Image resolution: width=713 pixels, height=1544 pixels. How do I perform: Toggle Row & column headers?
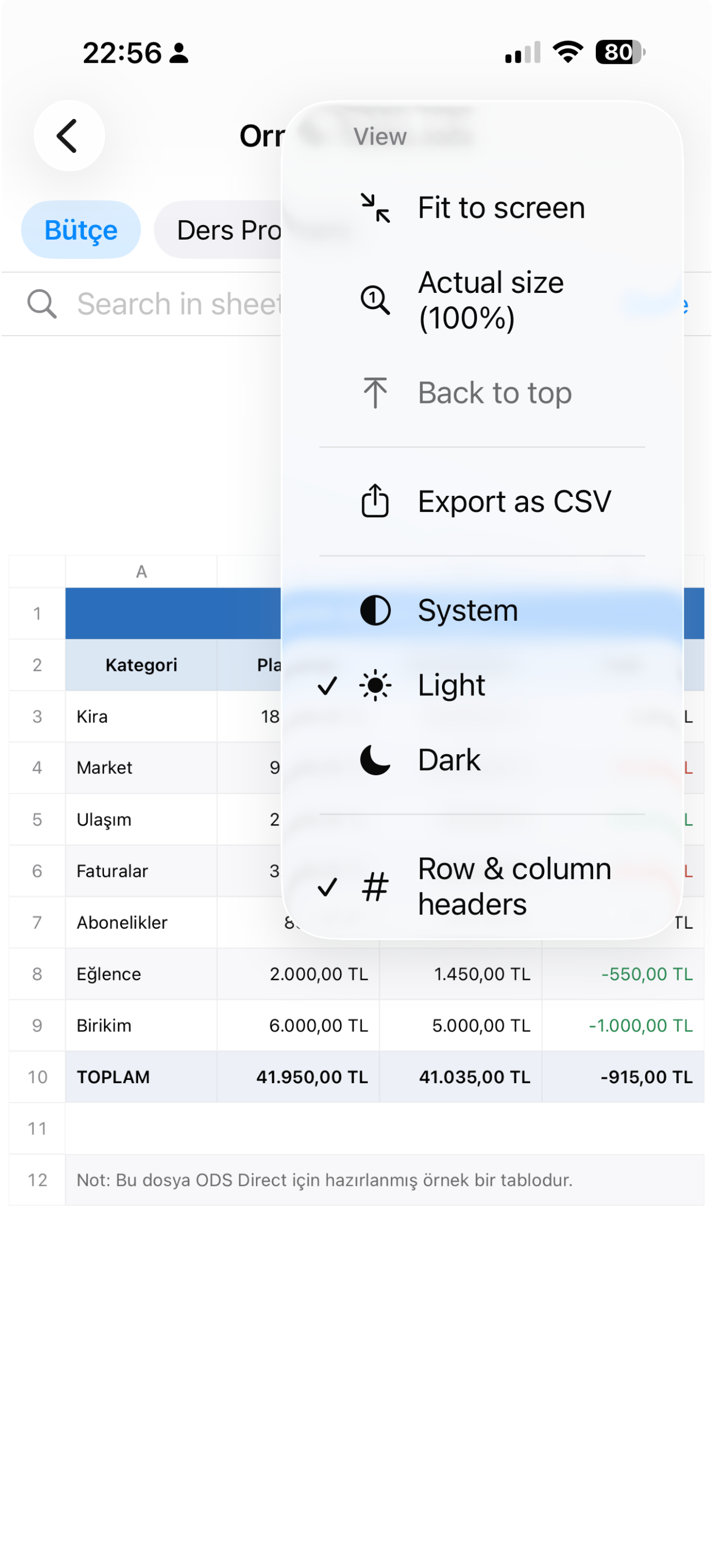point(482,887)
